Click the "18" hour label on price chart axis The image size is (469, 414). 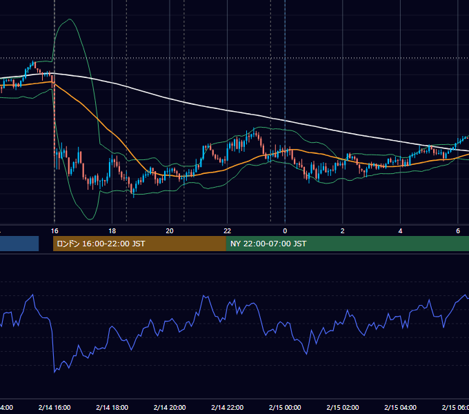click(x=112, y=231)
